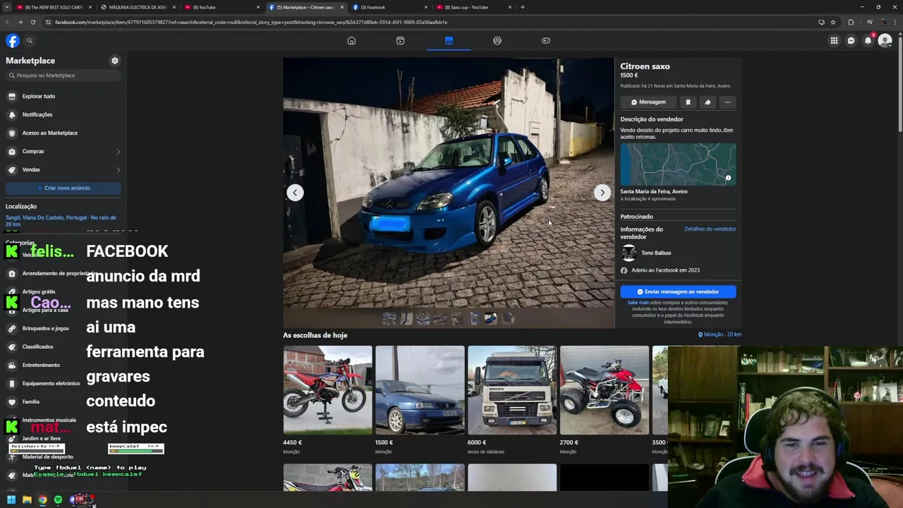Open the Sabe mais link

click(x=638, y=303)
